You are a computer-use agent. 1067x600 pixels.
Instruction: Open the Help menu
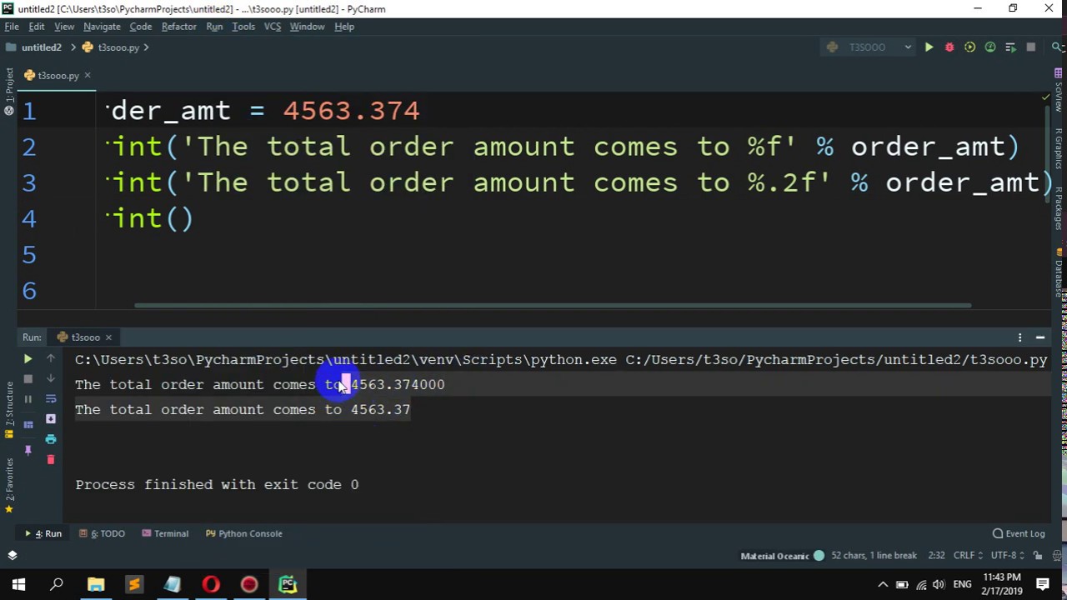click(x=344, y=27)
